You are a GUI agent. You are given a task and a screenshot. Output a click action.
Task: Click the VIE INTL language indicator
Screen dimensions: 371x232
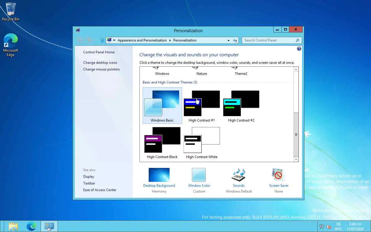pos(338,226)
